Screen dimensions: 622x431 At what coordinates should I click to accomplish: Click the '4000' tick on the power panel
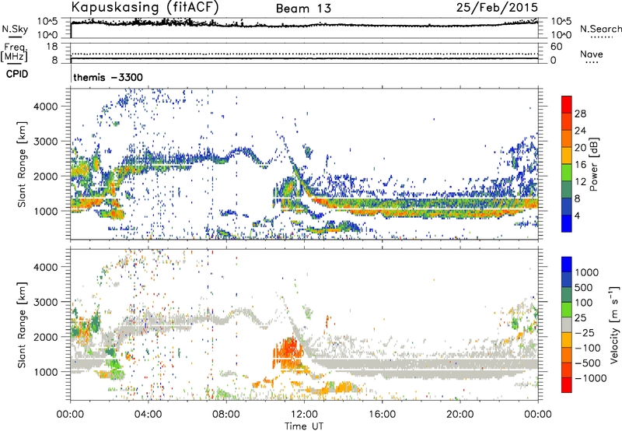tap(46, 107)
